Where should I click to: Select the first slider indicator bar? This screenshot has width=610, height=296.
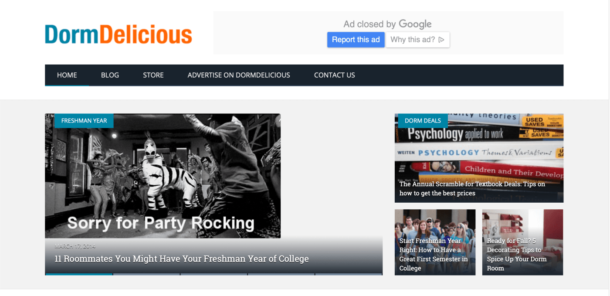coord(79,274)
